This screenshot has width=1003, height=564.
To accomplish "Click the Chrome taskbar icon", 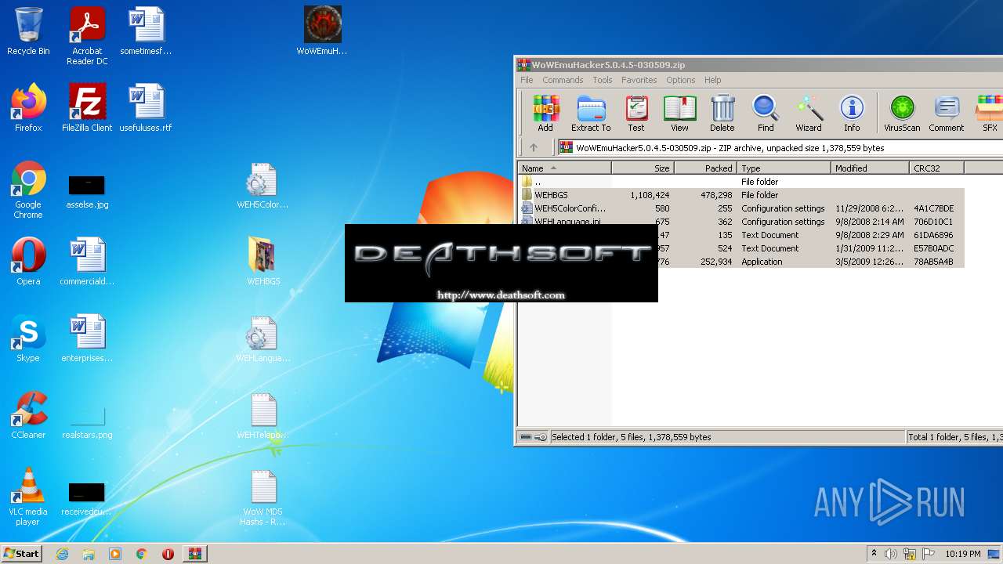I will coord(142,554).
